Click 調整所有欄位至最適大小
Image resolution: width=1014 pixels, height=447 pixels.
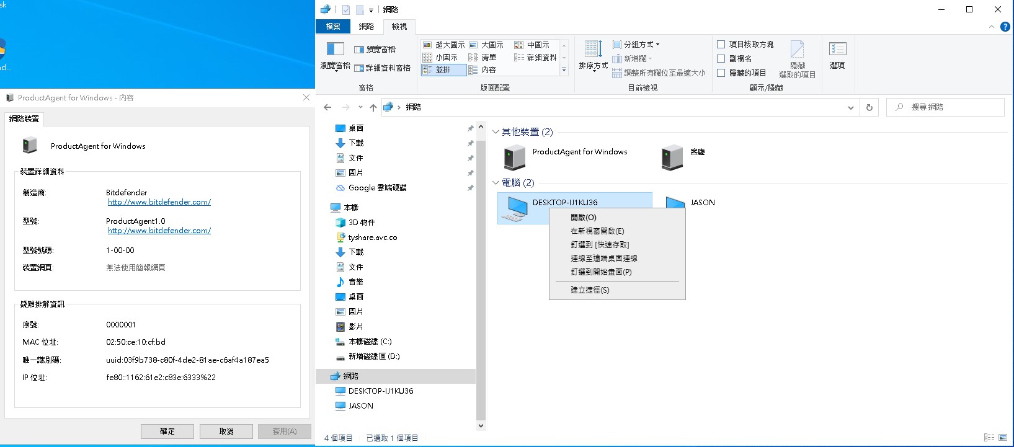[x=659, y=73]
